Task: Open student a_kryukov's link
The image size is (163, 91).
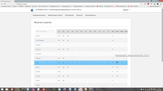Action: pos(38,54)
